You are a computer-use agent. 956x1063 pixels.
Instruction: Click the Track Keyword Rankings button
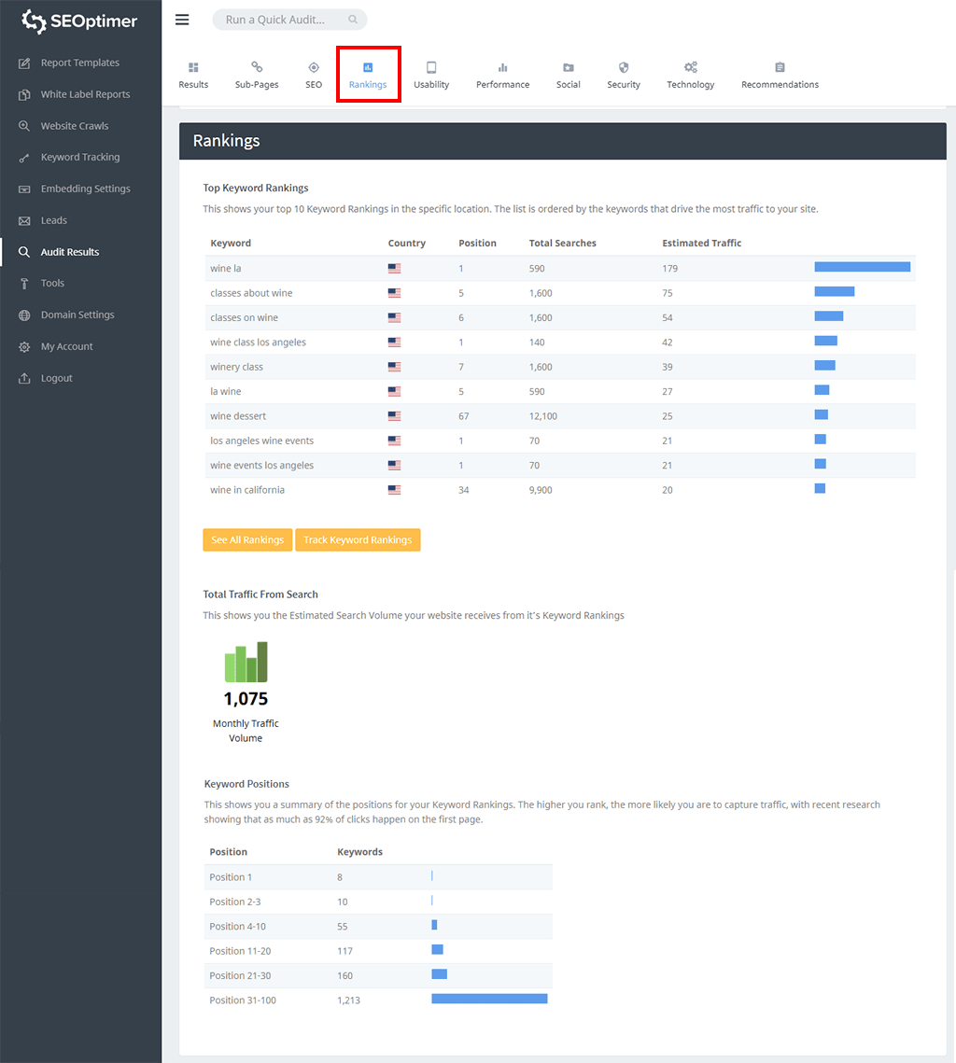pyautogui.click(x=358, y=540)
